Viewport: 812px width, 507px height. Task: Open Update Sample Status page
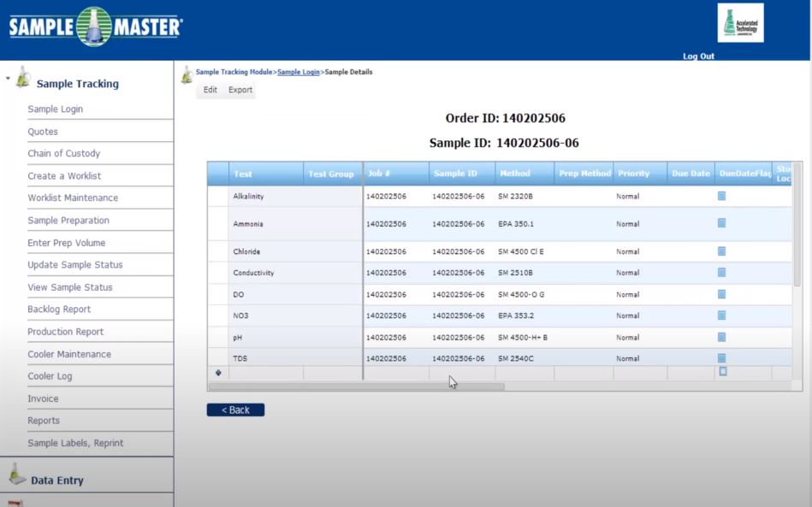click(75, 264)
